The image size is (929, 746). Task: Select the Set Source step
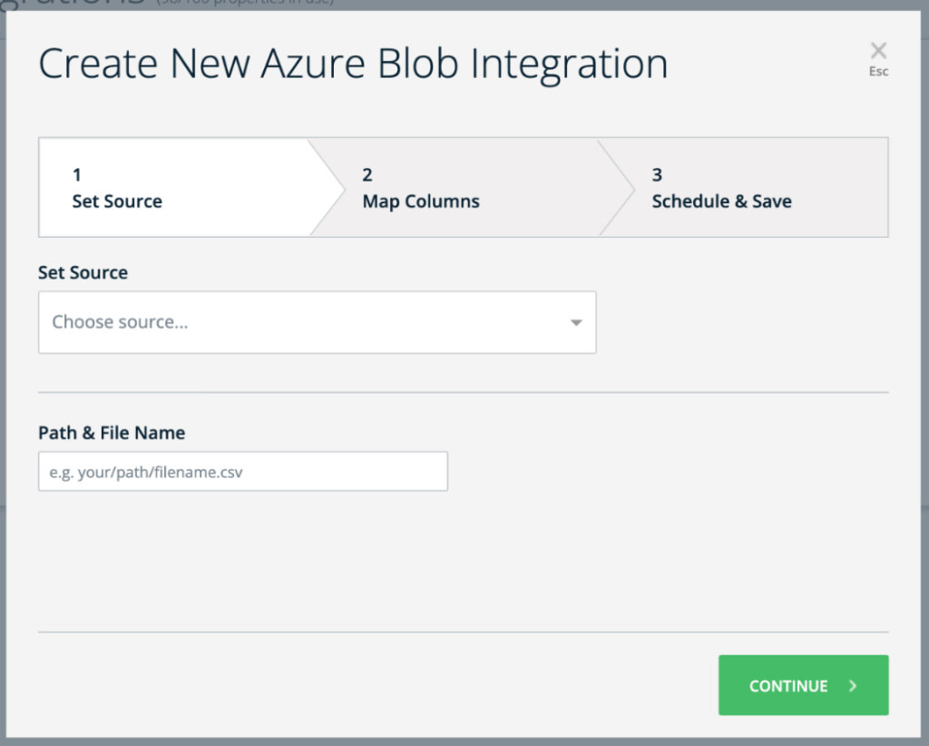(117, 188)
